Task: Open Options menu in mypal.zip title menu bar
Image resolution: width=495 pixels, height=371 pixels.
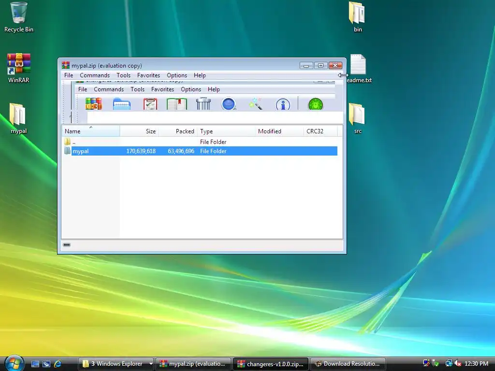Action: [177, 75]
